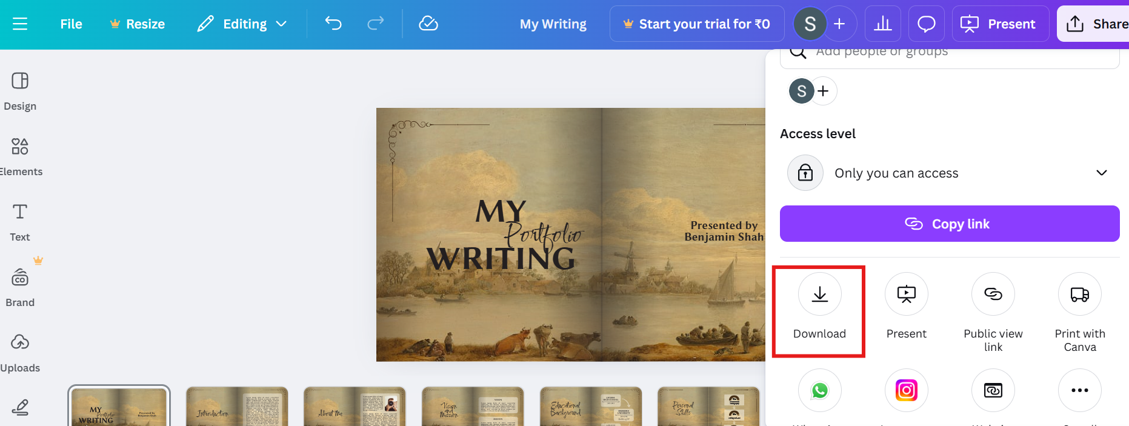Open See all more options icon
Screen dimensions: 1129x426
[x=1080, y=390]
